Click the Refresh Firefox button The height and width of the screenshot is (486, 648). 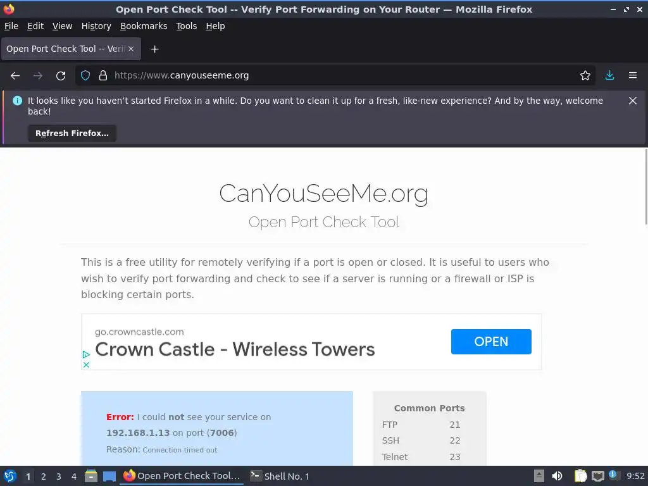coord(72,134)
